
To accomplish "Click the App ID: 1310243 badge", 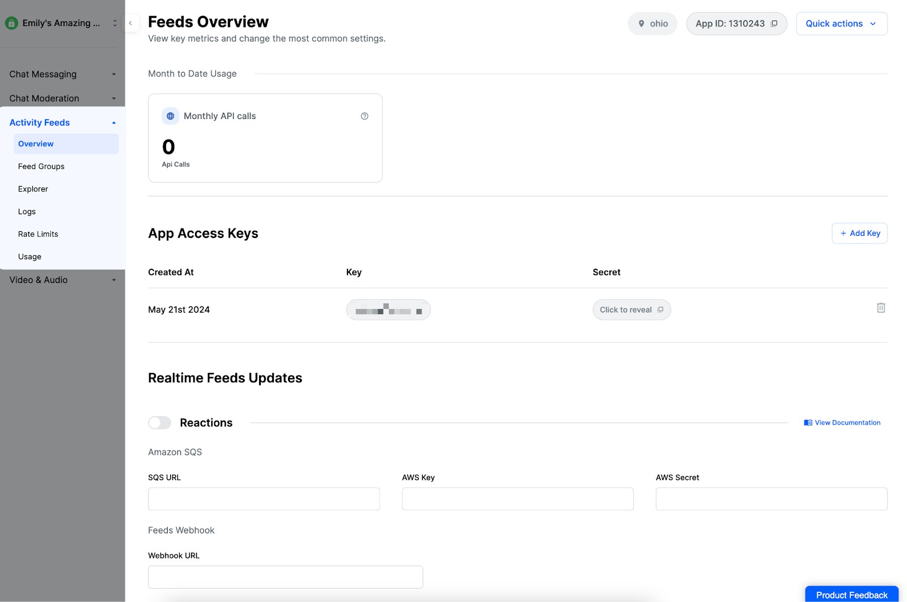I will tap(736, 24).
